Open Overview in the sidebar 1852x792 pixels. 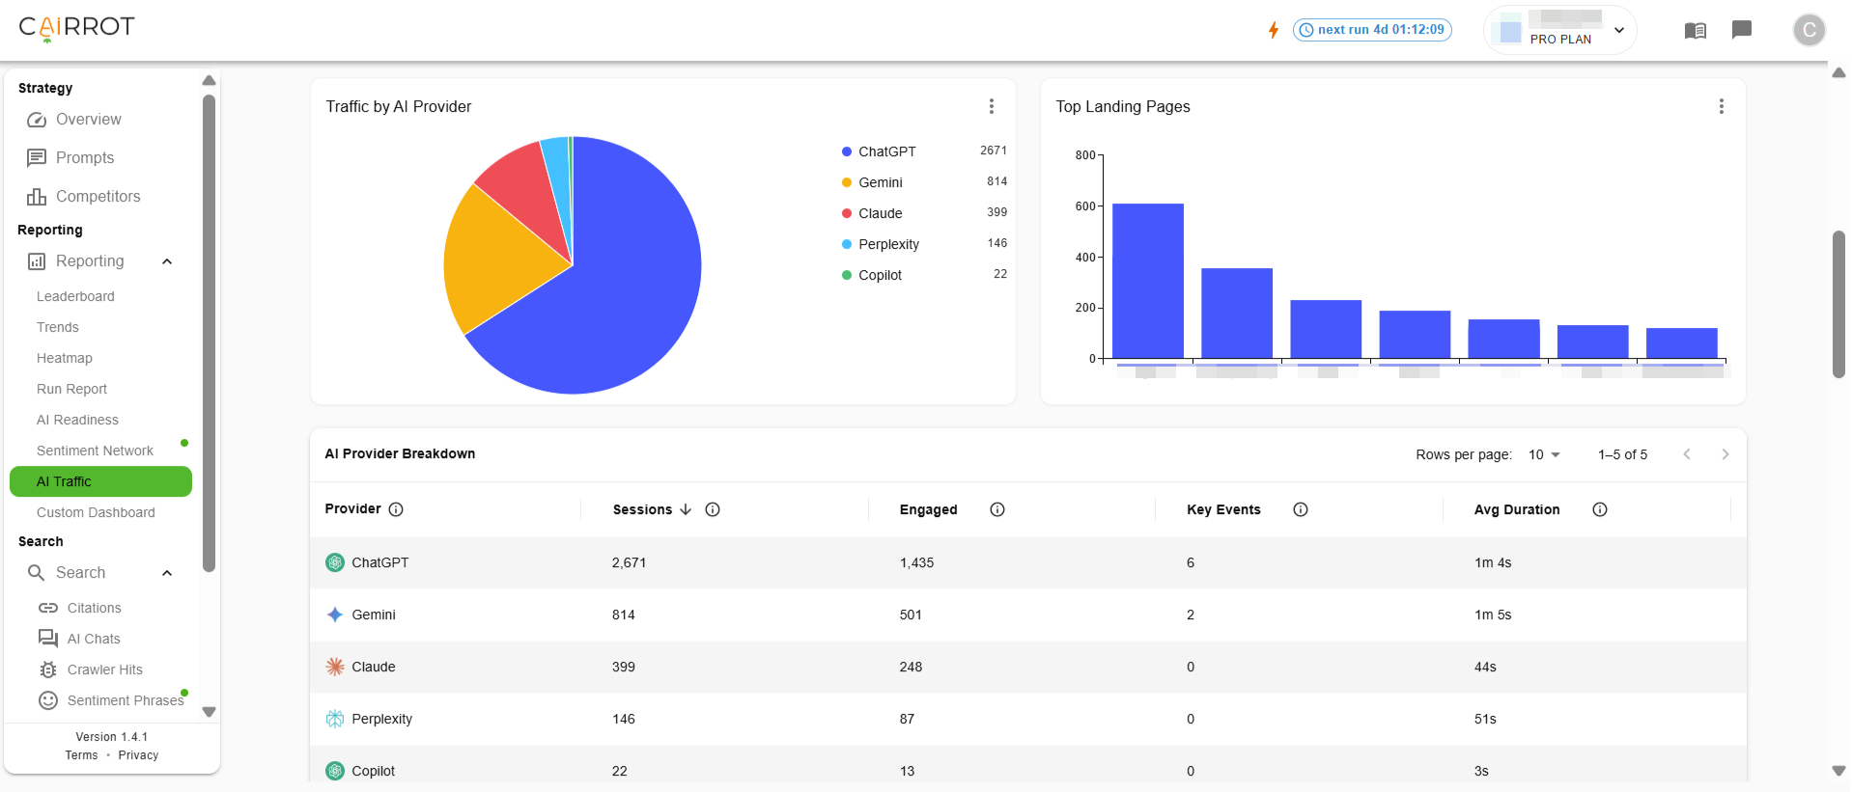pyautogui.click(x=89, y=120)
